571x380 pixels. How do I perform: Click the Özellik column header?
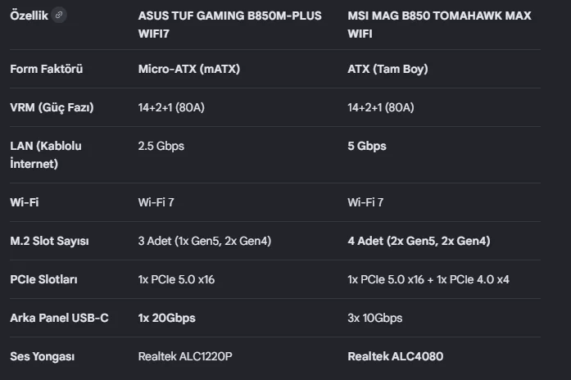coord(29,16)
